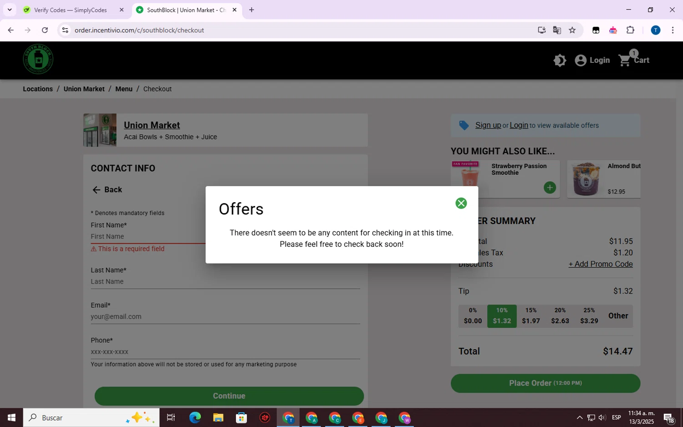Click Login link in the offers banner

point(519,125)
